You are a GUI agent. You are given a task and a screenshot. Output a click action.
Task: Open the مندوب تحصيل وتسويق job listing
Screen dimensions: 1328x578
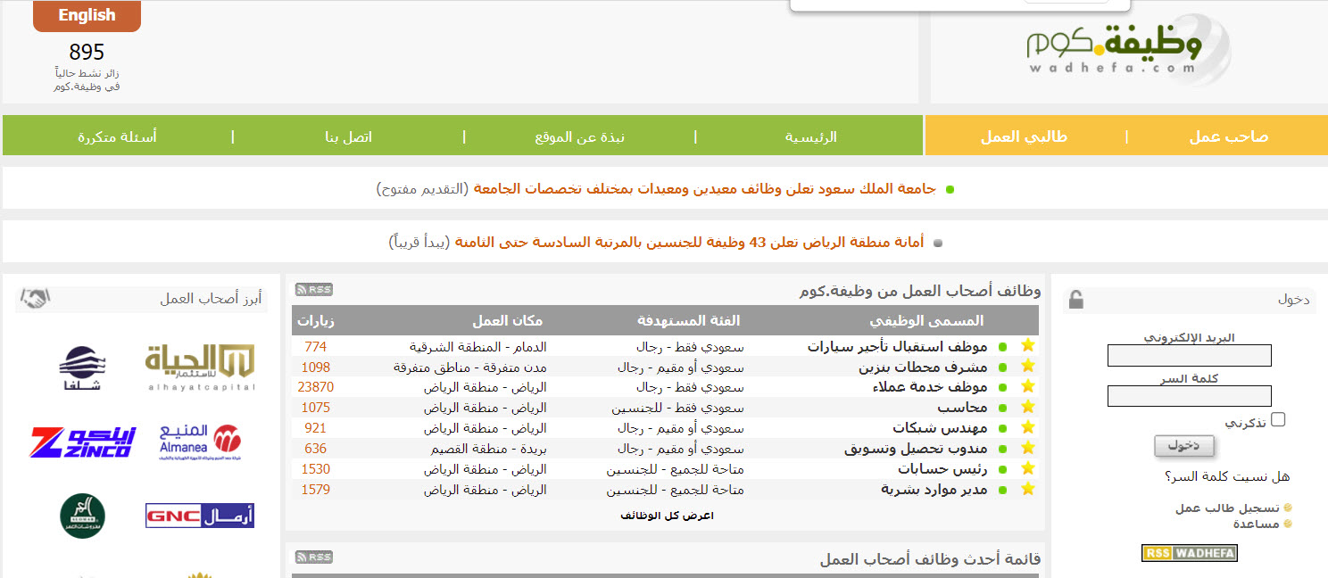coord(916,449)
